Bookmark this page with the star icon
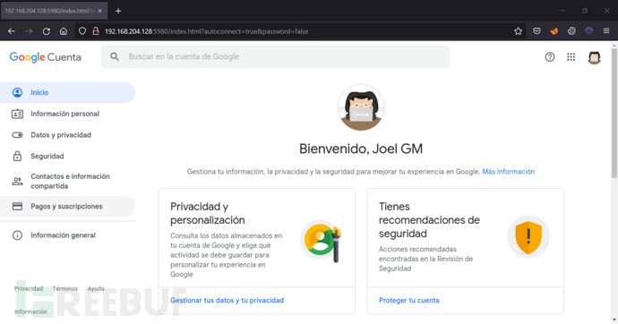Image resolution: width=618 pixels, height=324 pixels. (x=518, y=31)
